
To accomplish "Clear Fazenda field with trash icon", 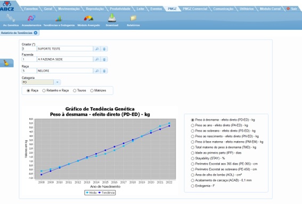I will [104, 59].
